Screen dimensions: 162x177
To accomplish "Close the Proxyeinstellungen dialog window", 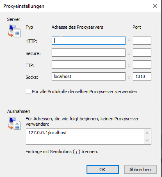I will [155, 6].
